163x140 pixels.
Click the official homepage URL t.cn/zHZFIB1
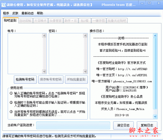(132, 75)
